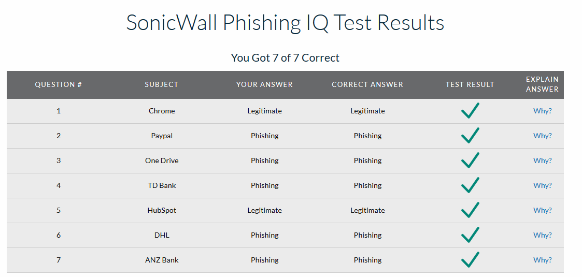Image resolution: width=582 pixels, height=277 pixels.
Task: Open the Why? link for Paypal
Action: click(542, 136)
